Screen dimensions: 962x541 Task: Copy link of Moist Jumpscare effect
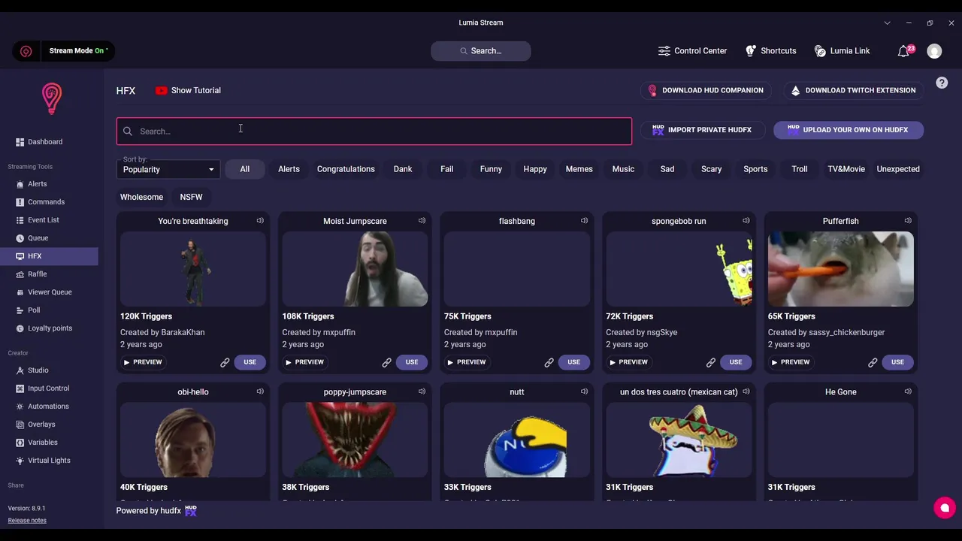click(x=386, y=362)
